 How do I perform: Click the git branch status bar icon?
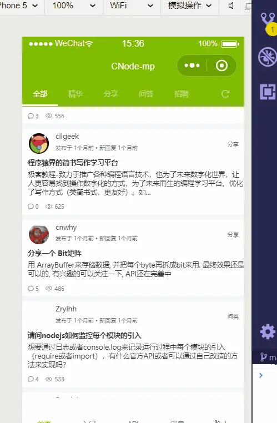pyautogui.click(x=263, y=357)
